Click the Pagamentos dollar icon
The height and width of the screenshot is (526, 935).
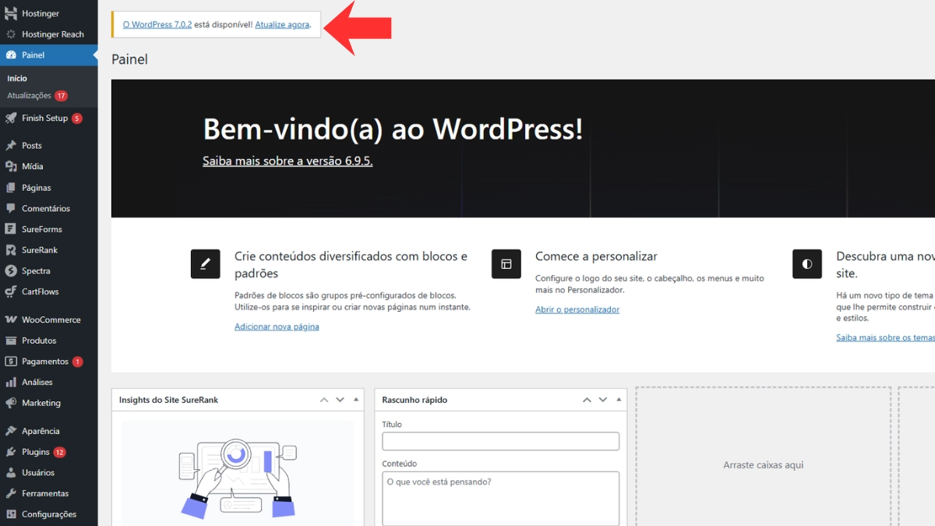(x=11, y=362)
